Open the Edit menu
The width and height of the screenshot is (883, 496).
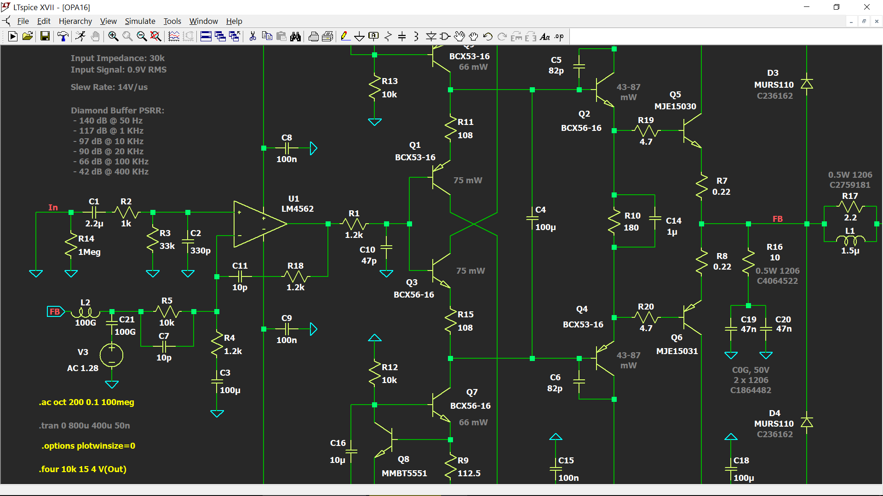pos(44,21)
